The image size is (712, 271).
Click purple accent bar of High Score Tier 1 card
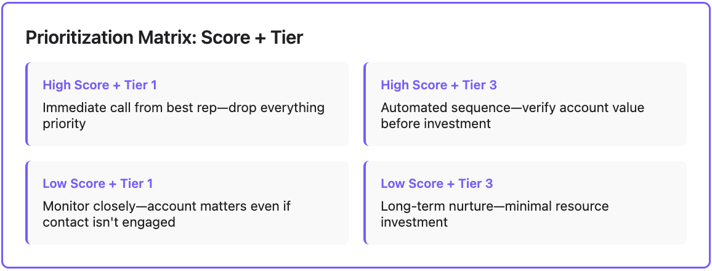pyautogui.click(x=27, y=104)
